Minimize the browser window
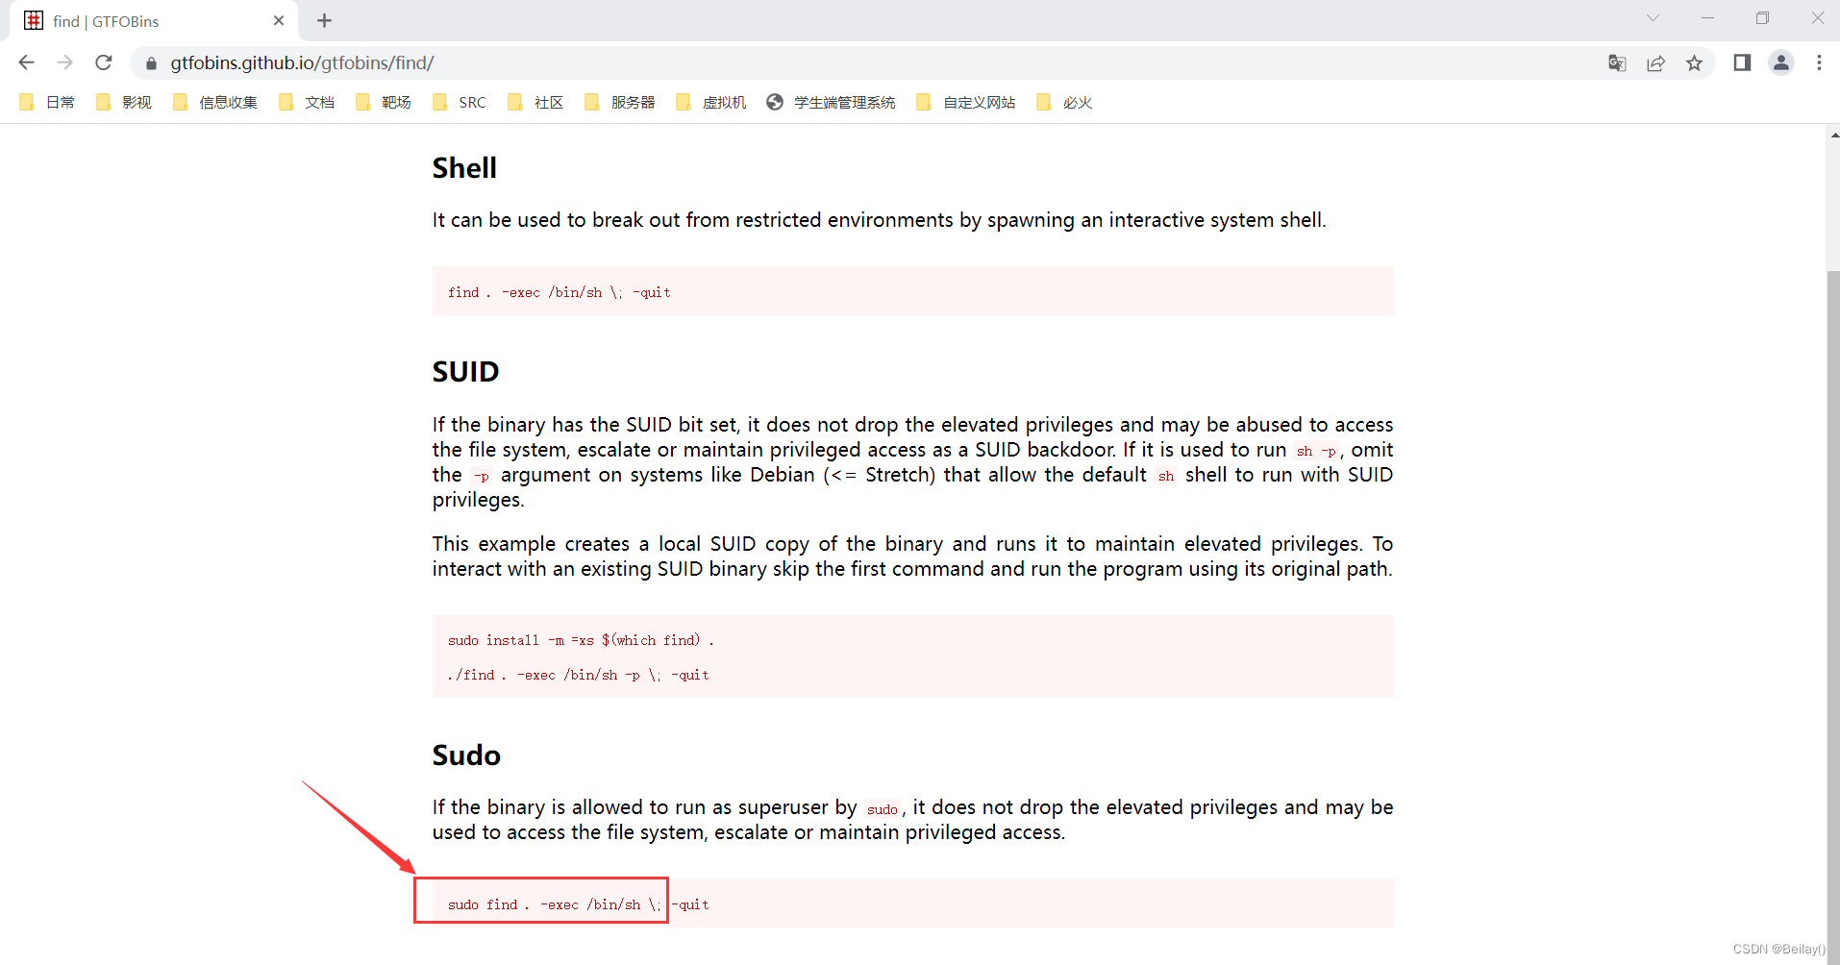 point(1707,17)
